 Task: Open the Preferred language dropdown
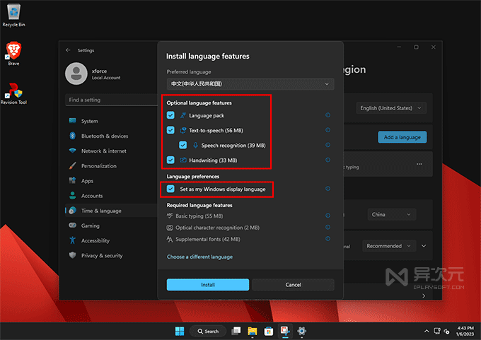(250, 84)
